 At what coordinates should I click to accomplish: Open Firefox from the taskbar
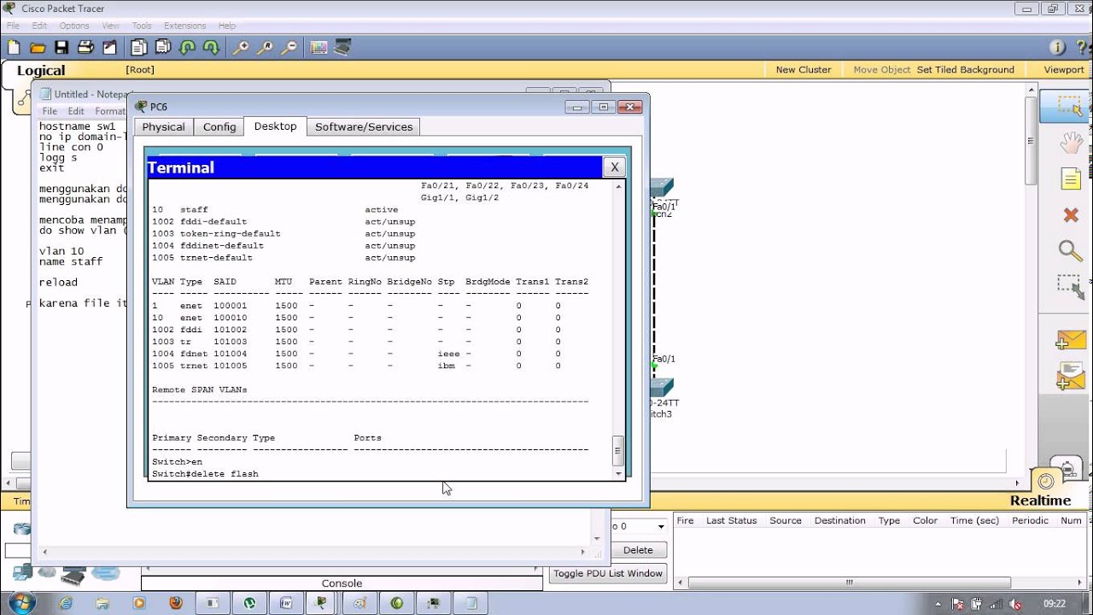176,603
